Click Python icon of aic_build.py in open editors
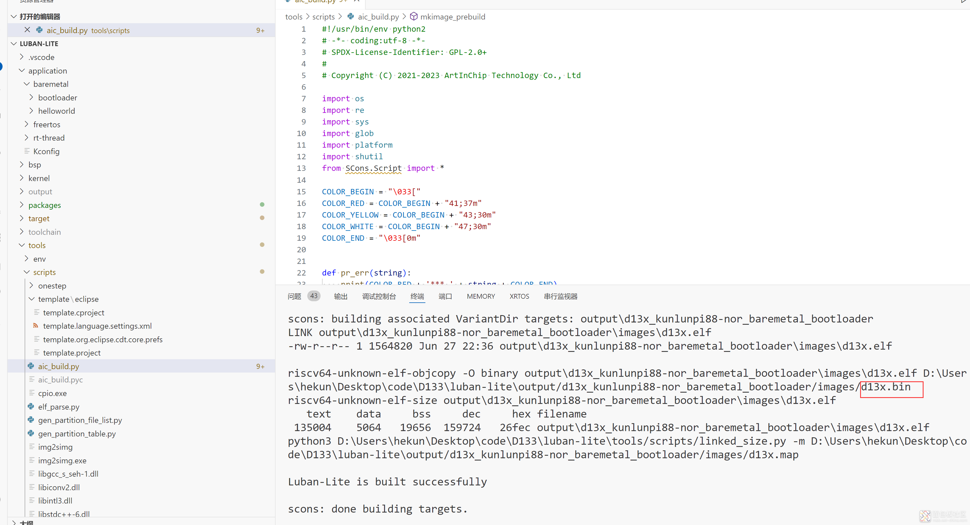The width and height of the screenshot is (970, 525). 39,30
